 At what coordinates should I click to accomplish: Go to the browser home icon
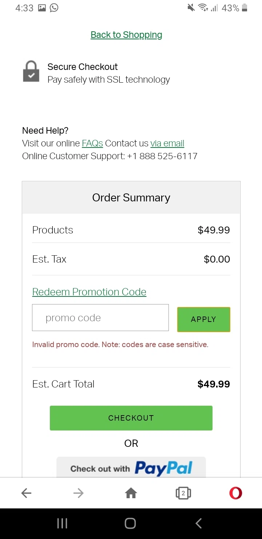pyautogui.click(x=131, y=493)
